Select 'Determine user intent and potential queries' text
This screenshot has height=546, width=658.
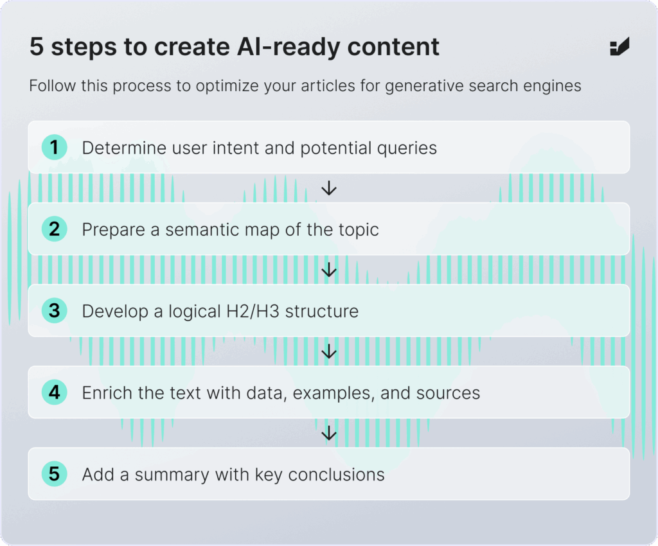(x=259, y=148)
